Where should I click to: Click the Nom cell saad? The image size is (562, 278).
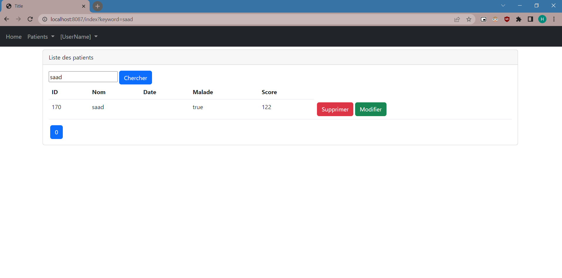coord(98,107)
